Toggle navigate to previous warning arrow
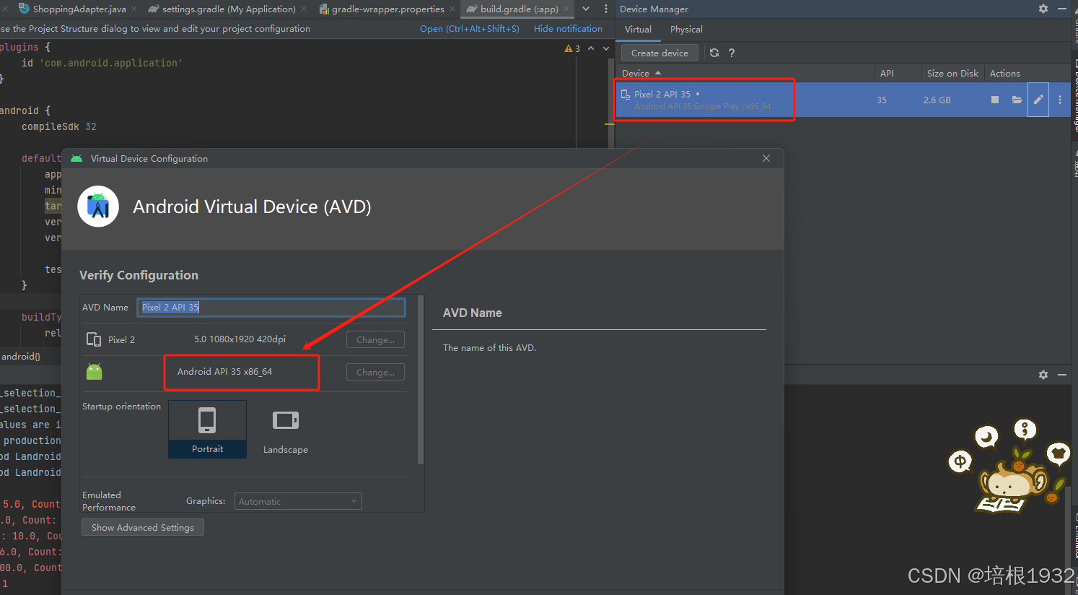 pyautogui.click(x=591, y=48)
